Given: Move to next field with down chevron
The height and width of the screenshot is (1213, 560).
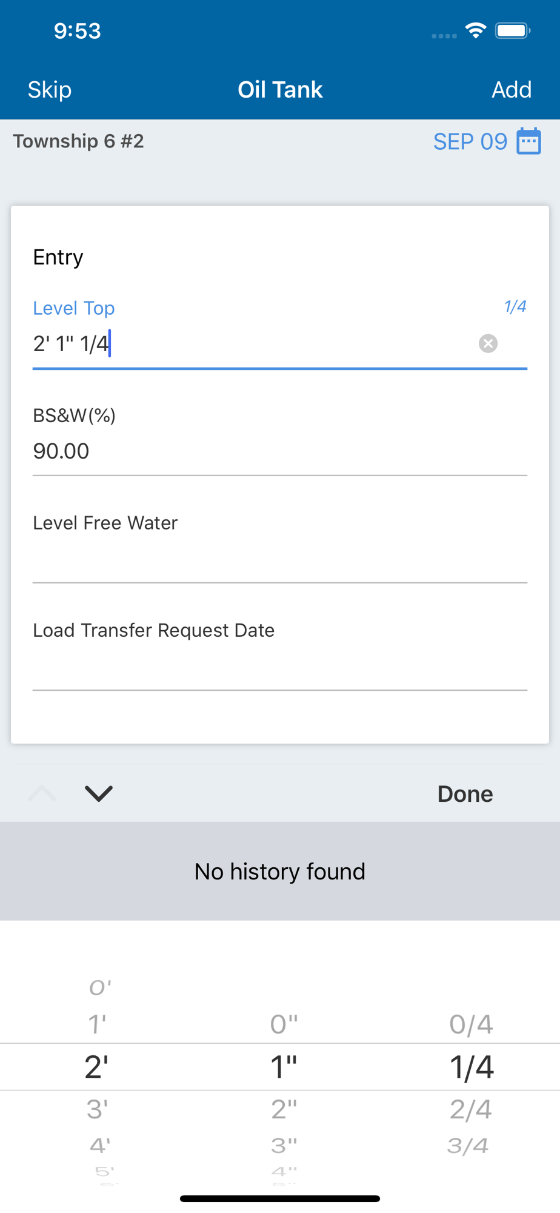Looking at the screenshot, I should coord(99,793).
